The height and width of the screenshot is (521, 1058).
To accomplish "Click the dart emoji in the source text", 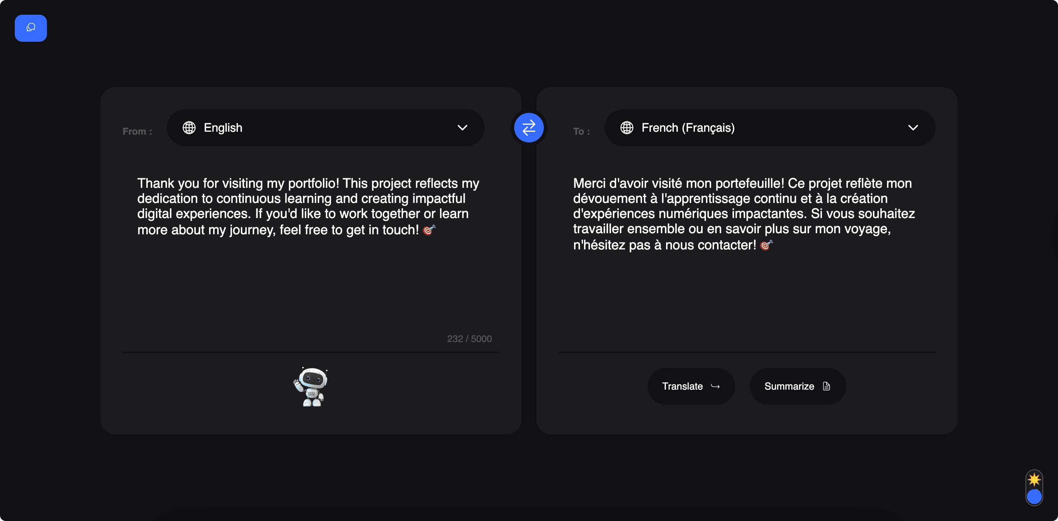I will pyautogui.click(x=429, y=230).
